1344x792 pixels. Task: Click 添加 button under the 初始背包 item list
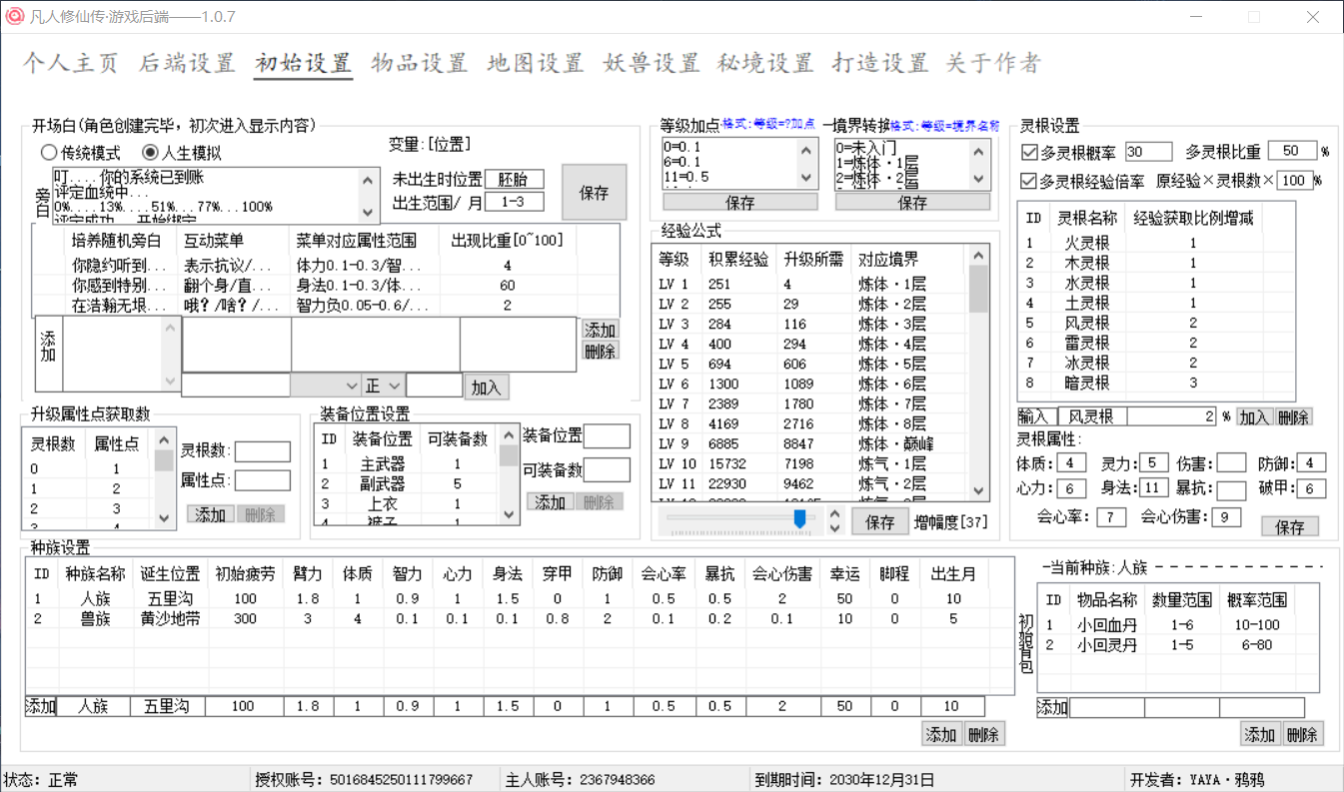[1260, 734]
